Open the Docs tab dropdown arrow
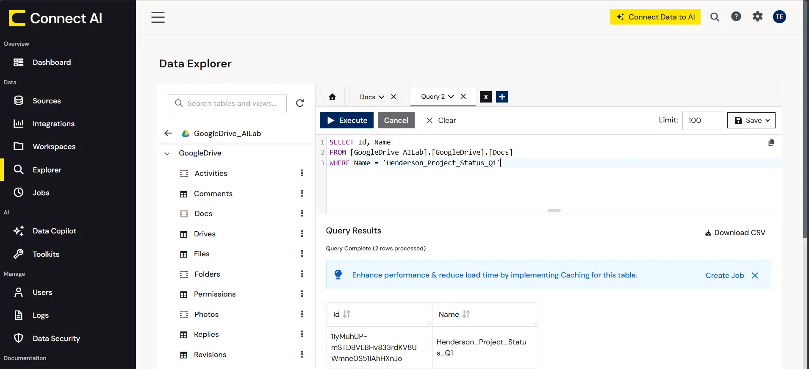Image resolution: width=809 pixels, height=369 pixels. (382, 97)
